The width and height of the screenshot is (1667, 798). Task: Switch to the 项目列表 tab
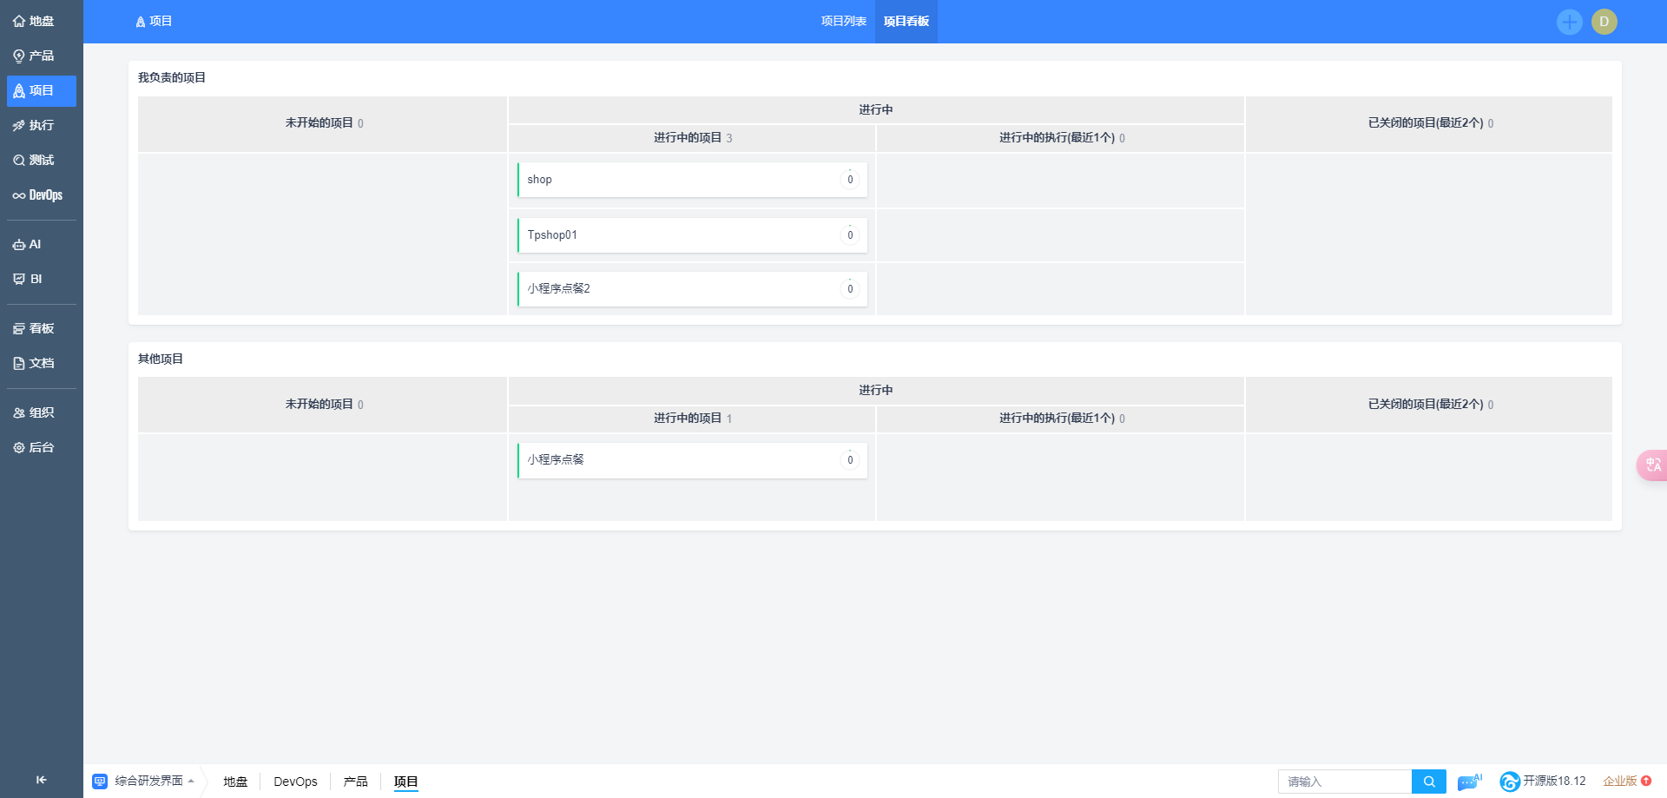point(844,21)
